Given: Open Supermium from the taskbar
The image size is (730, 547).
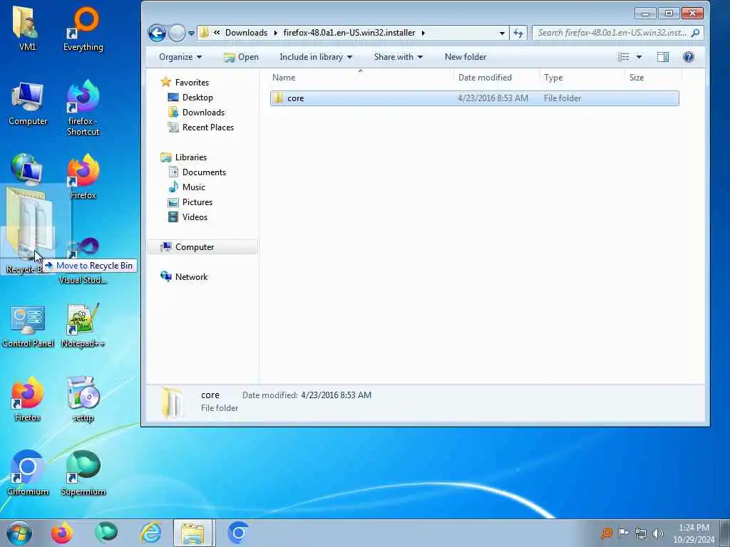Looking at the screenshot, I should point(106,533).
